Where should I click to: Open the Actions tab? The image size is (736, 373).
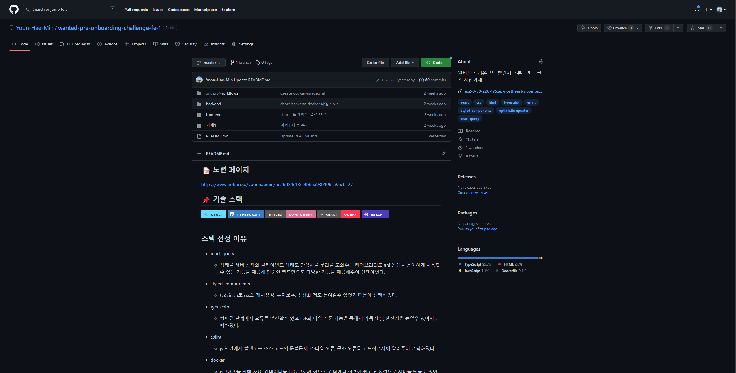point(107,44)
